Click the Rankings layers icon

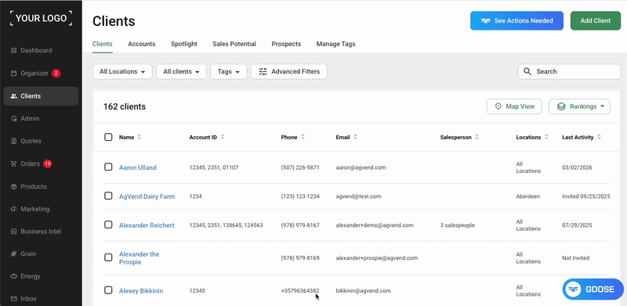coord(561,106)
